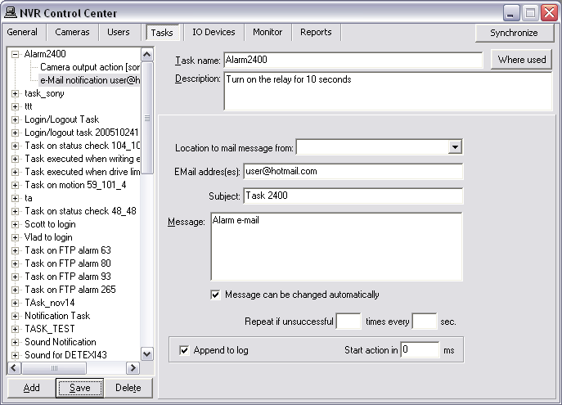Open Location to mail message from dropdown
The height and width of the screenshot is (405, 562).
tap(455, 147)
